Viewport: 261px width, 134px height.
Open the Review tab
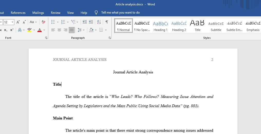(x=55, y=13)
